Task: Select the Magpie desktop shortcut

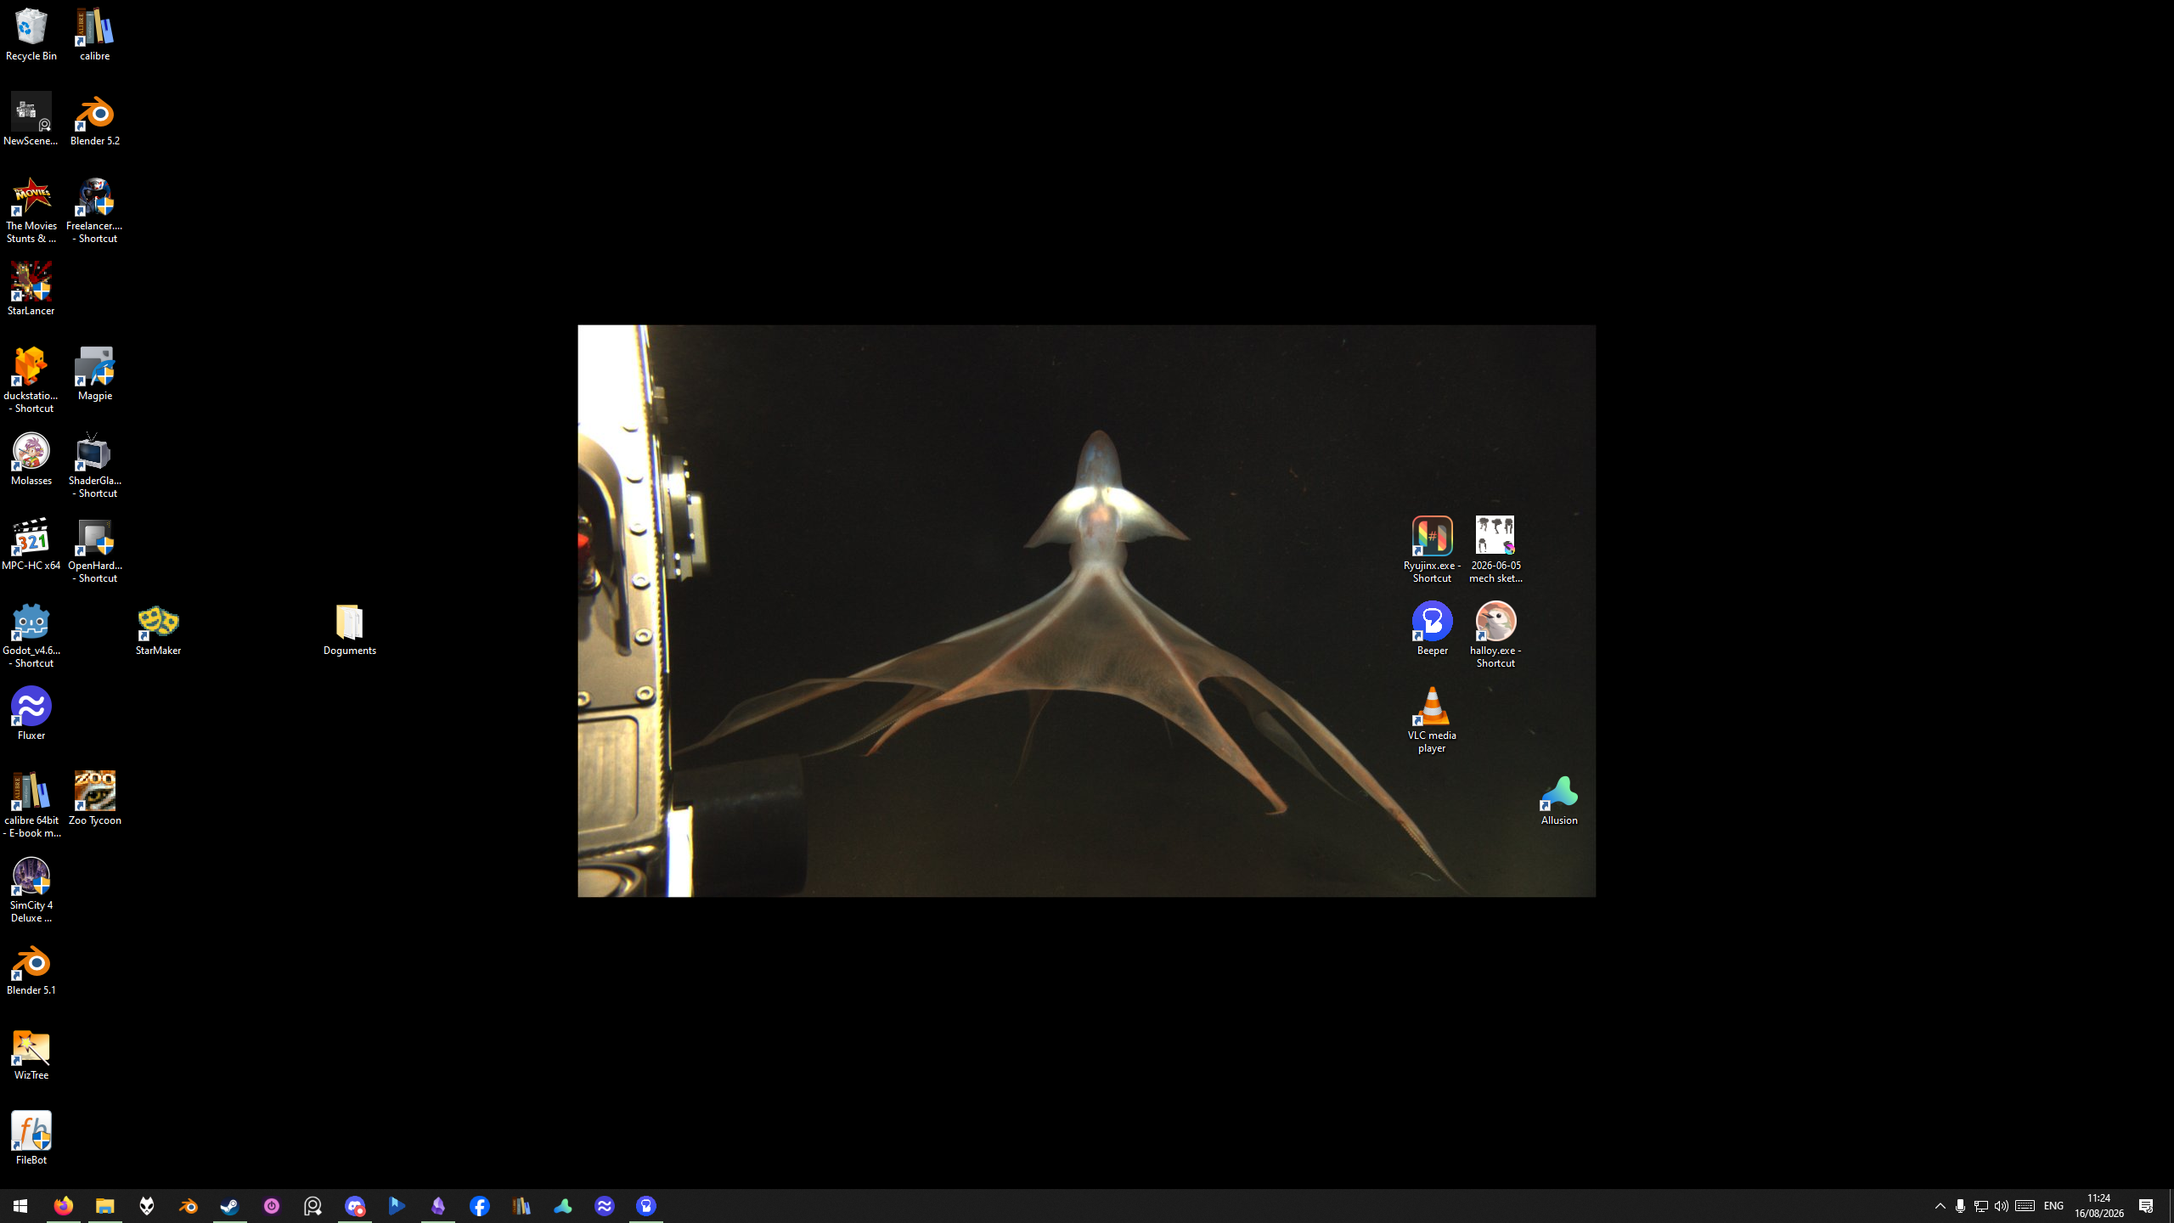Action: (x=94, y=375)
